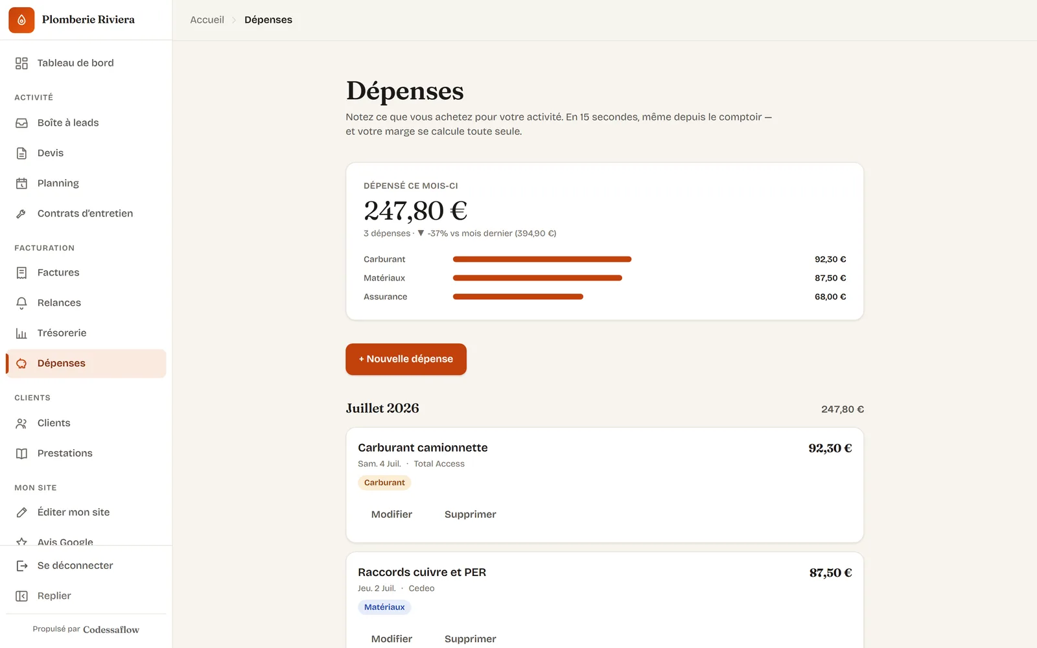Click Supprimer on Carburant camionnette expense

(471, 515)
